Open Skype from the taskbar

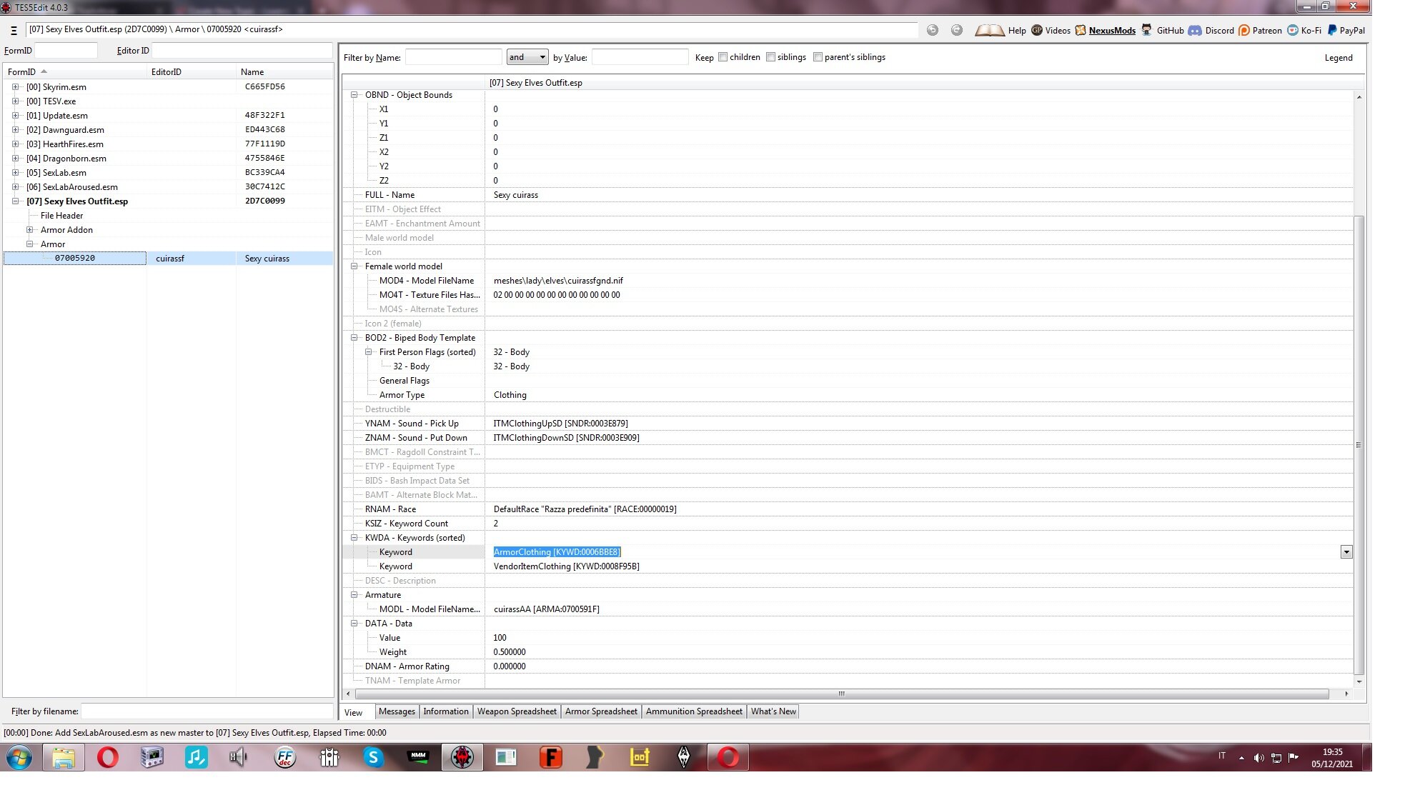pos(373,757)
